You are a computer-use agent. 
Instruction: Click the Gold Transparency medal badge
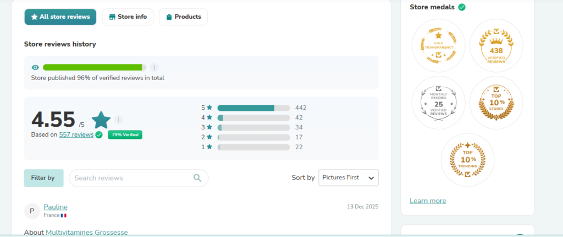coord(438,46)
